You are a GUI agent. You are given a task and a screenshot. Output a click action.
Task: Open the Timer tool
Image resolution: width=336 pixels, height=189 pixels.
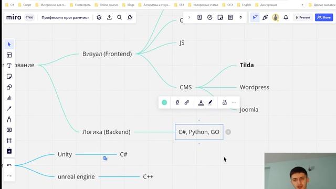pyautogui.click(x=210, y=17)
